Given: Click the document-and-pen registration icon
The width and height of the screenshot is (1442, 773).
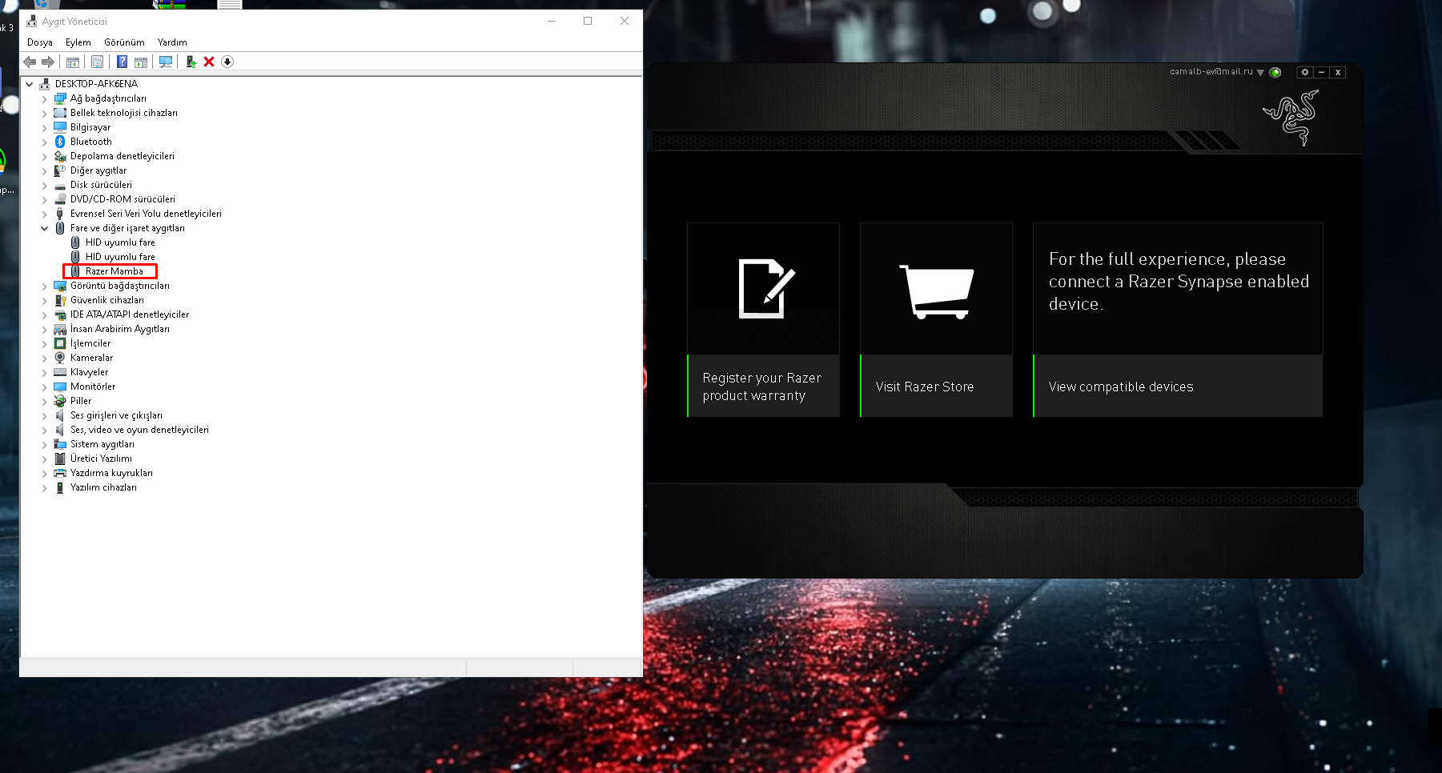Looking at the screenshot, I should [x=766, y=288].
